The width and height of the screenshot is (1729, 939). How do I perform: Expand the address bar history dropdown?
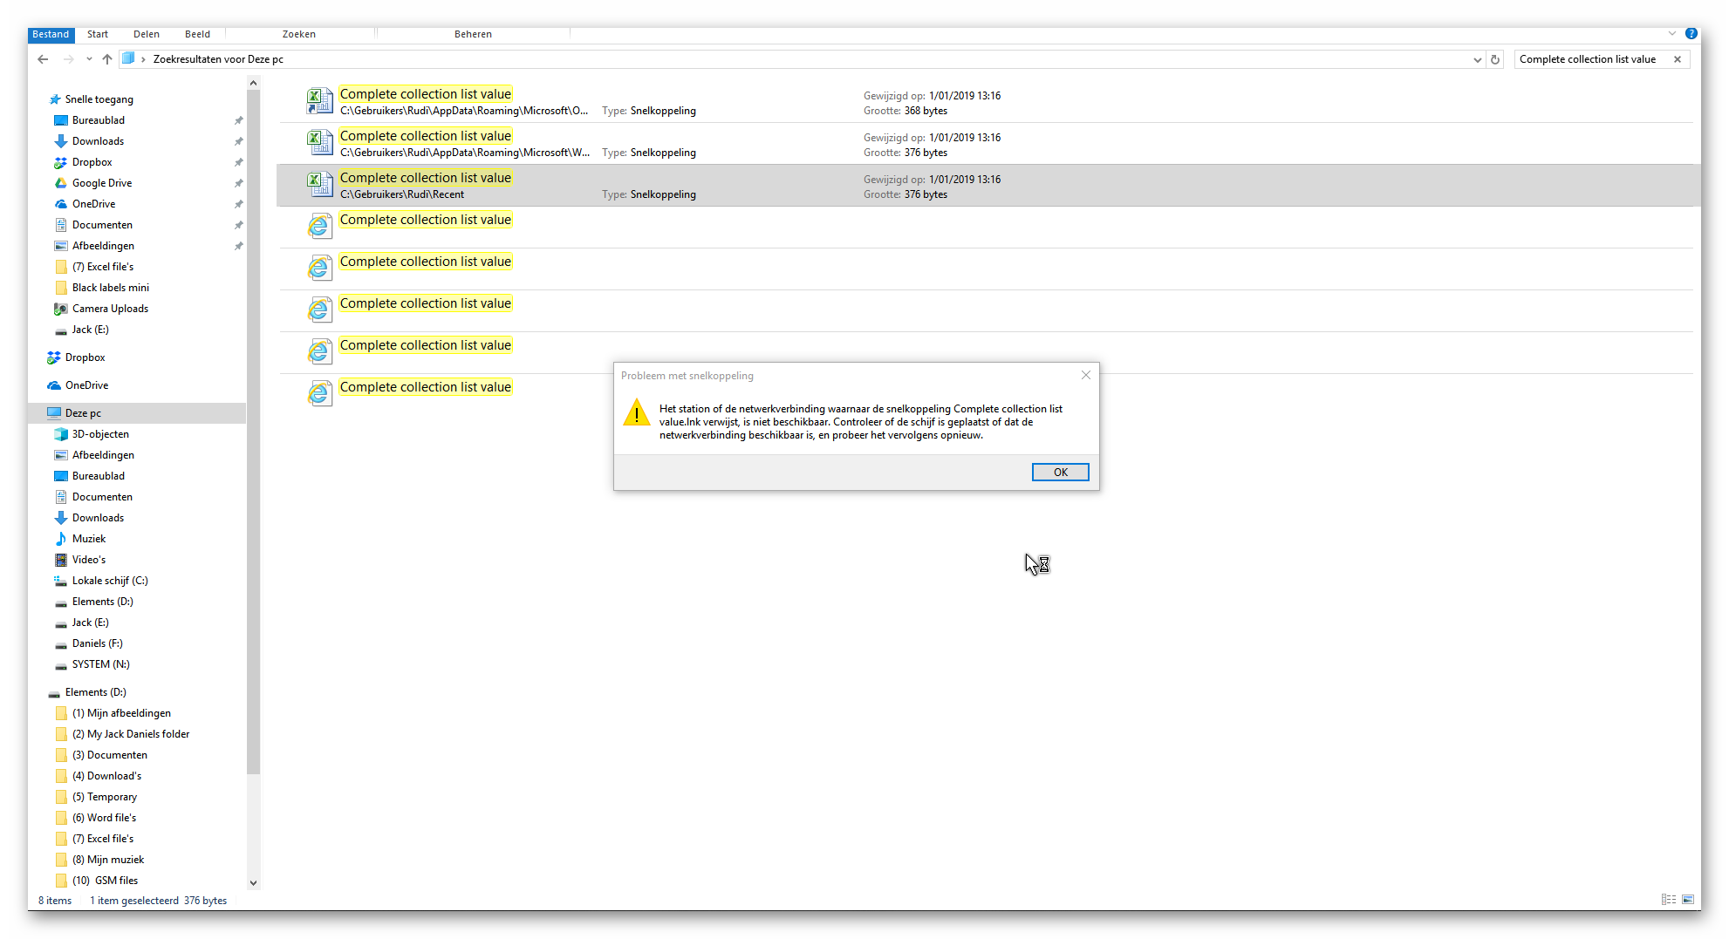[x=1477, y=59]
